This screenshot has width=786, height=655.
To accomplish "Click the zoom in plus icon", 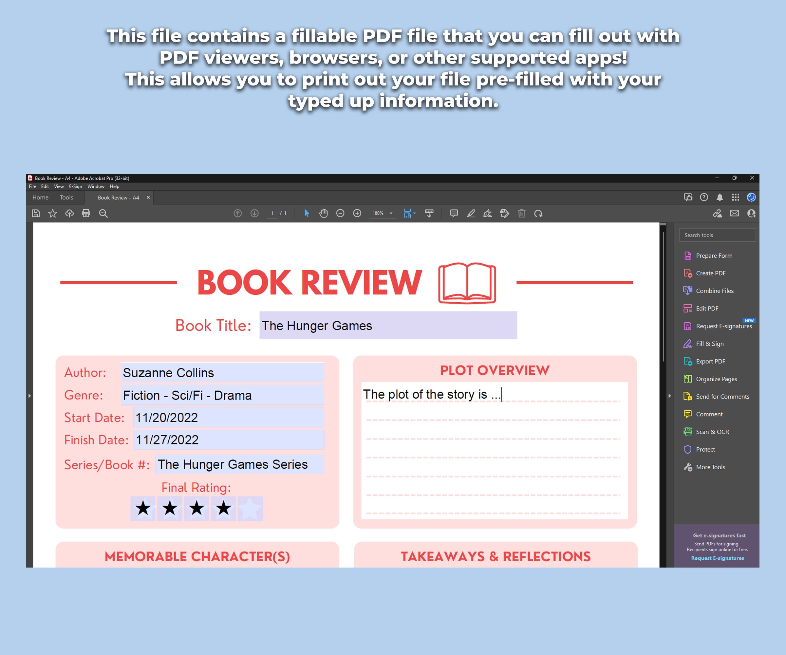I will pyautogui.click(x=357, y=213).
